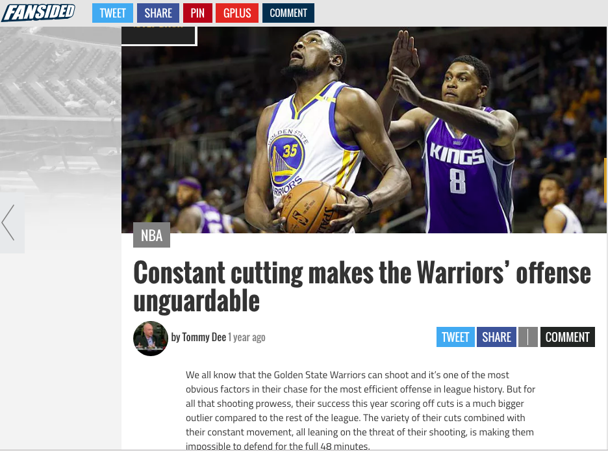This screenshot has height=451, width=608.
Task: Click the SHARE button beside the byline
Action: point(496,337)
